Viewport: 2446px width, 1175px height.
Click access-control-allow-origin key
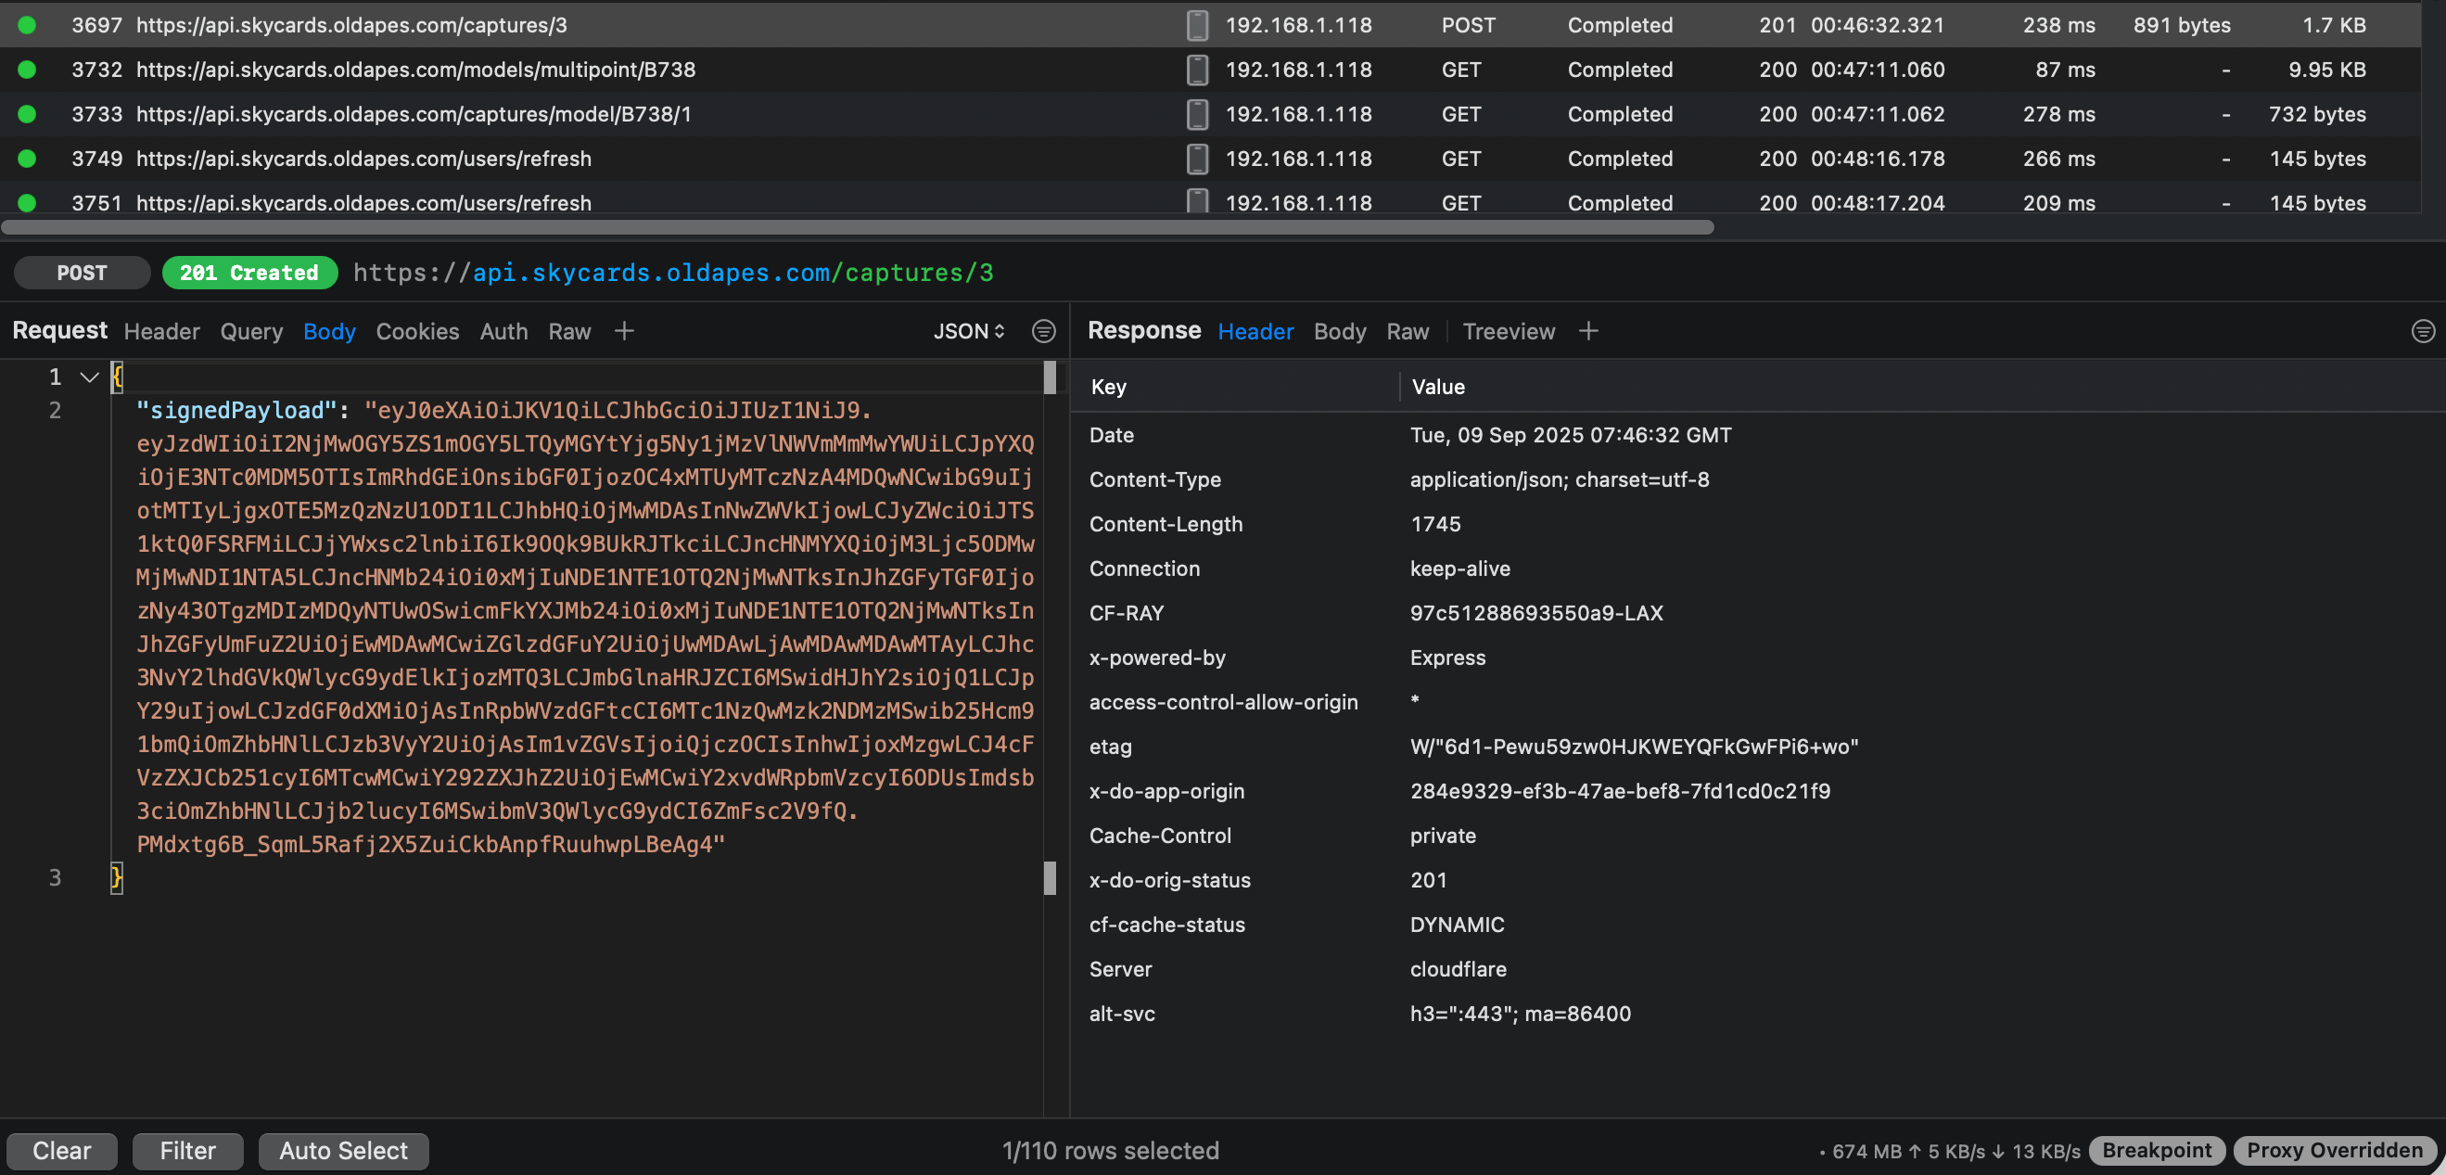[x=1223, y=703]
